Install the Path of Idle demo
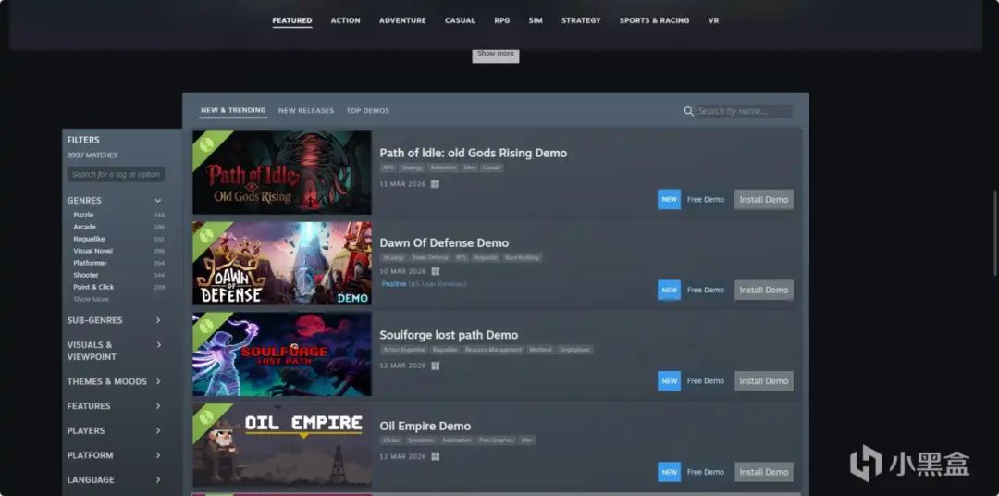999x496 pixels. (x=764, y=199)
